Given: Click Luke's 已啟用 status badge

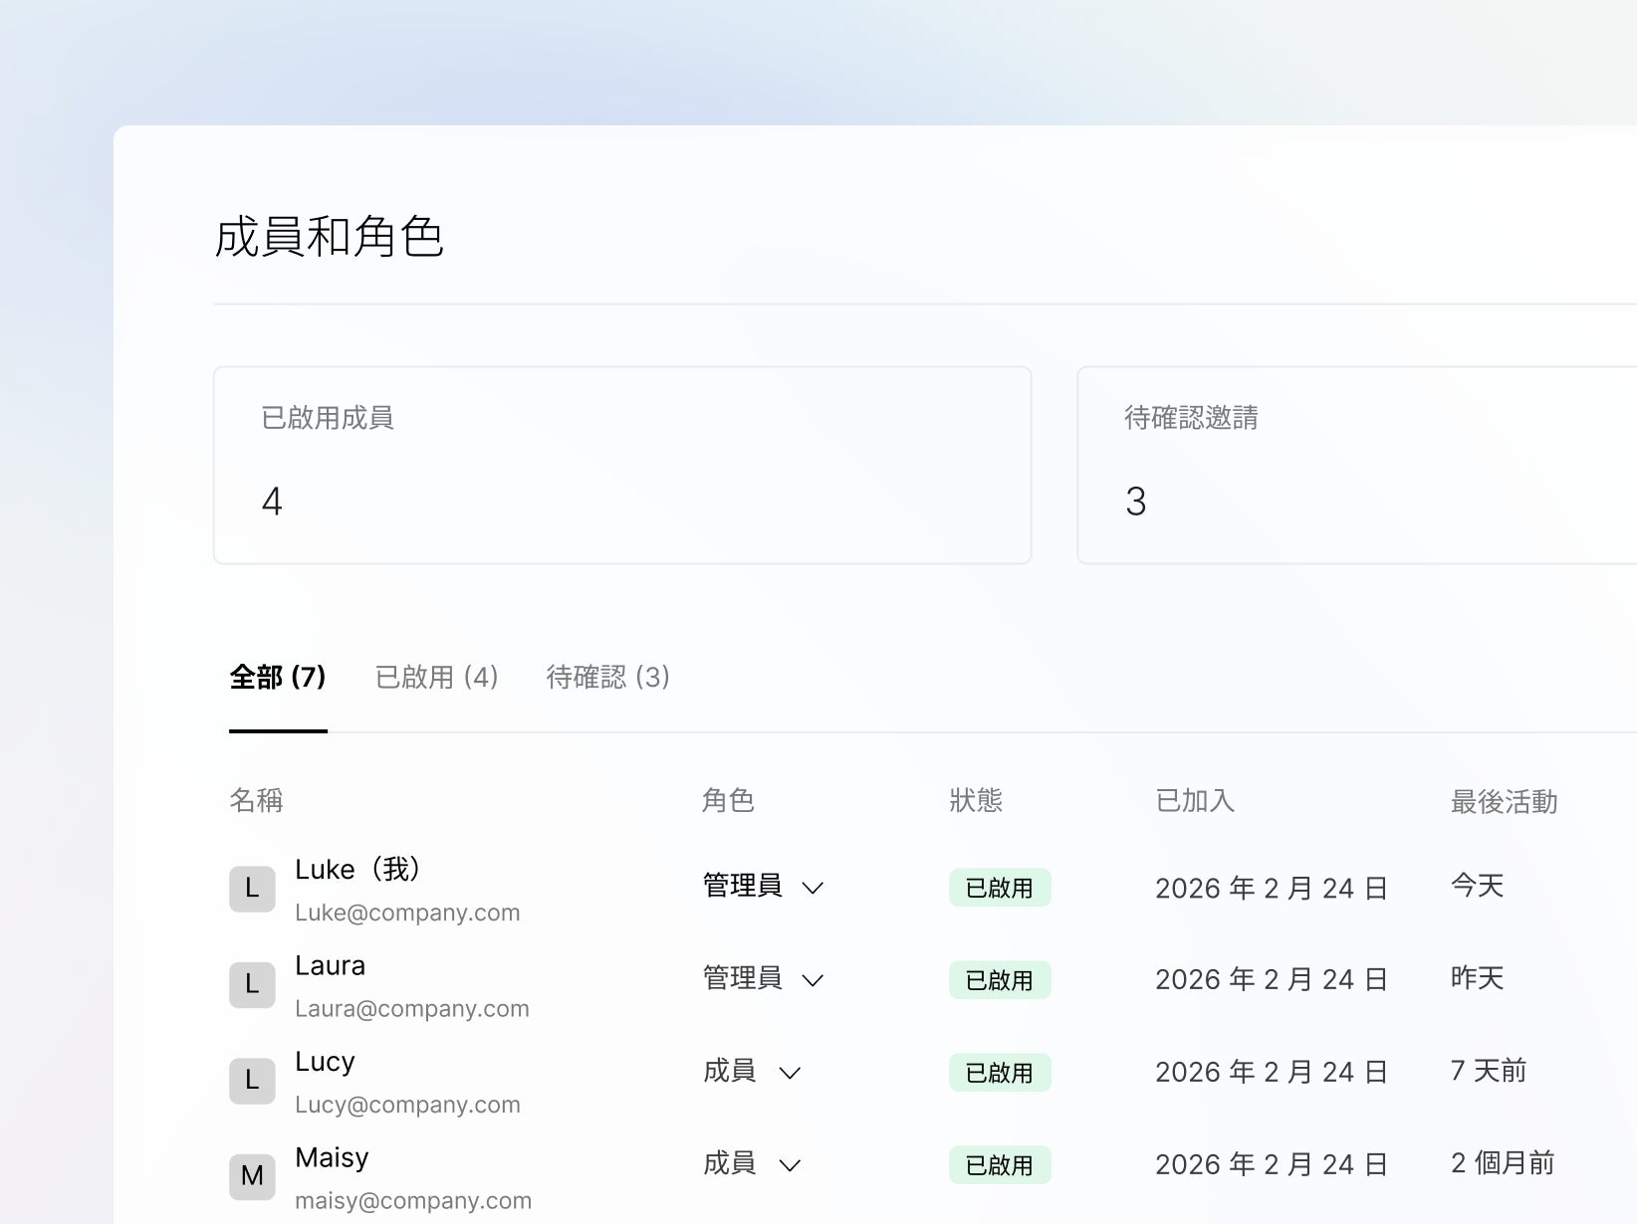Looking at the screenshot, I should pyautogui.click(x=1000, y=888).
